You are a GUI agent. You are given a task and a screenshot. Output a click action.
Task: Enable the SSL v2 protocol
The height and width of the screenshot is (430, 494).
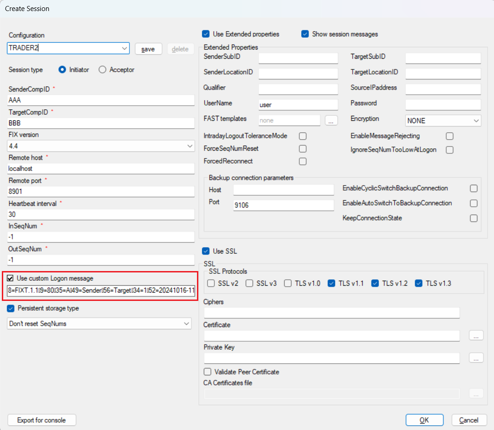click(x=211, y=283)
